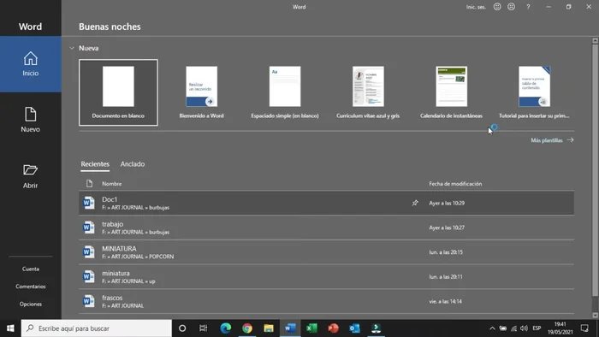Image resolution: width=599 pixels, height=337 pixels.
Task: Open the trabajo recent document
Action: tap(326, 228)
